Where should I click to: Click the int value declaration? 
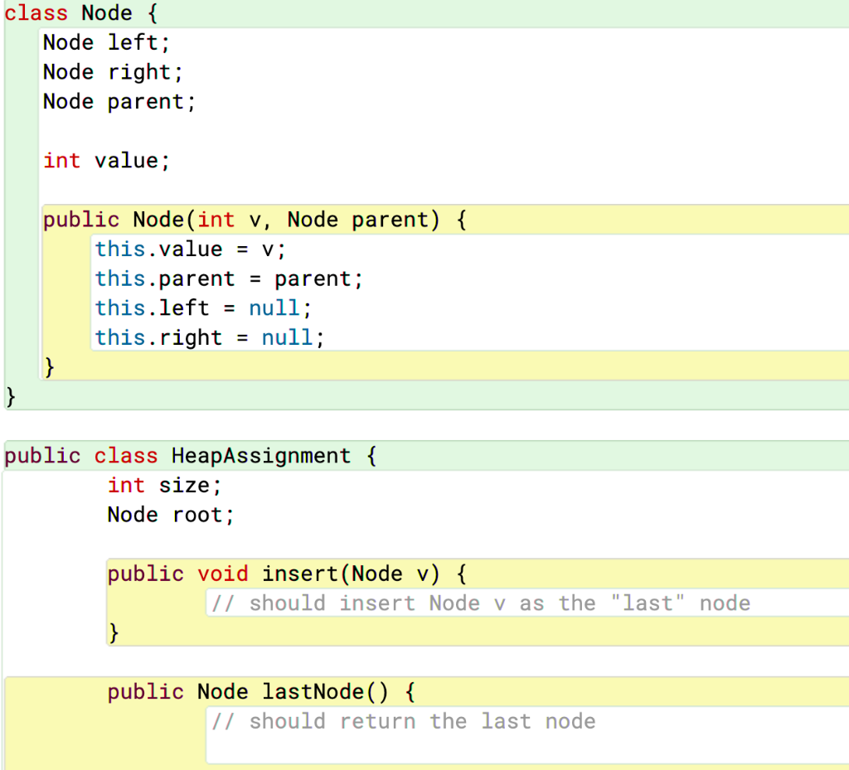(106, 160)
